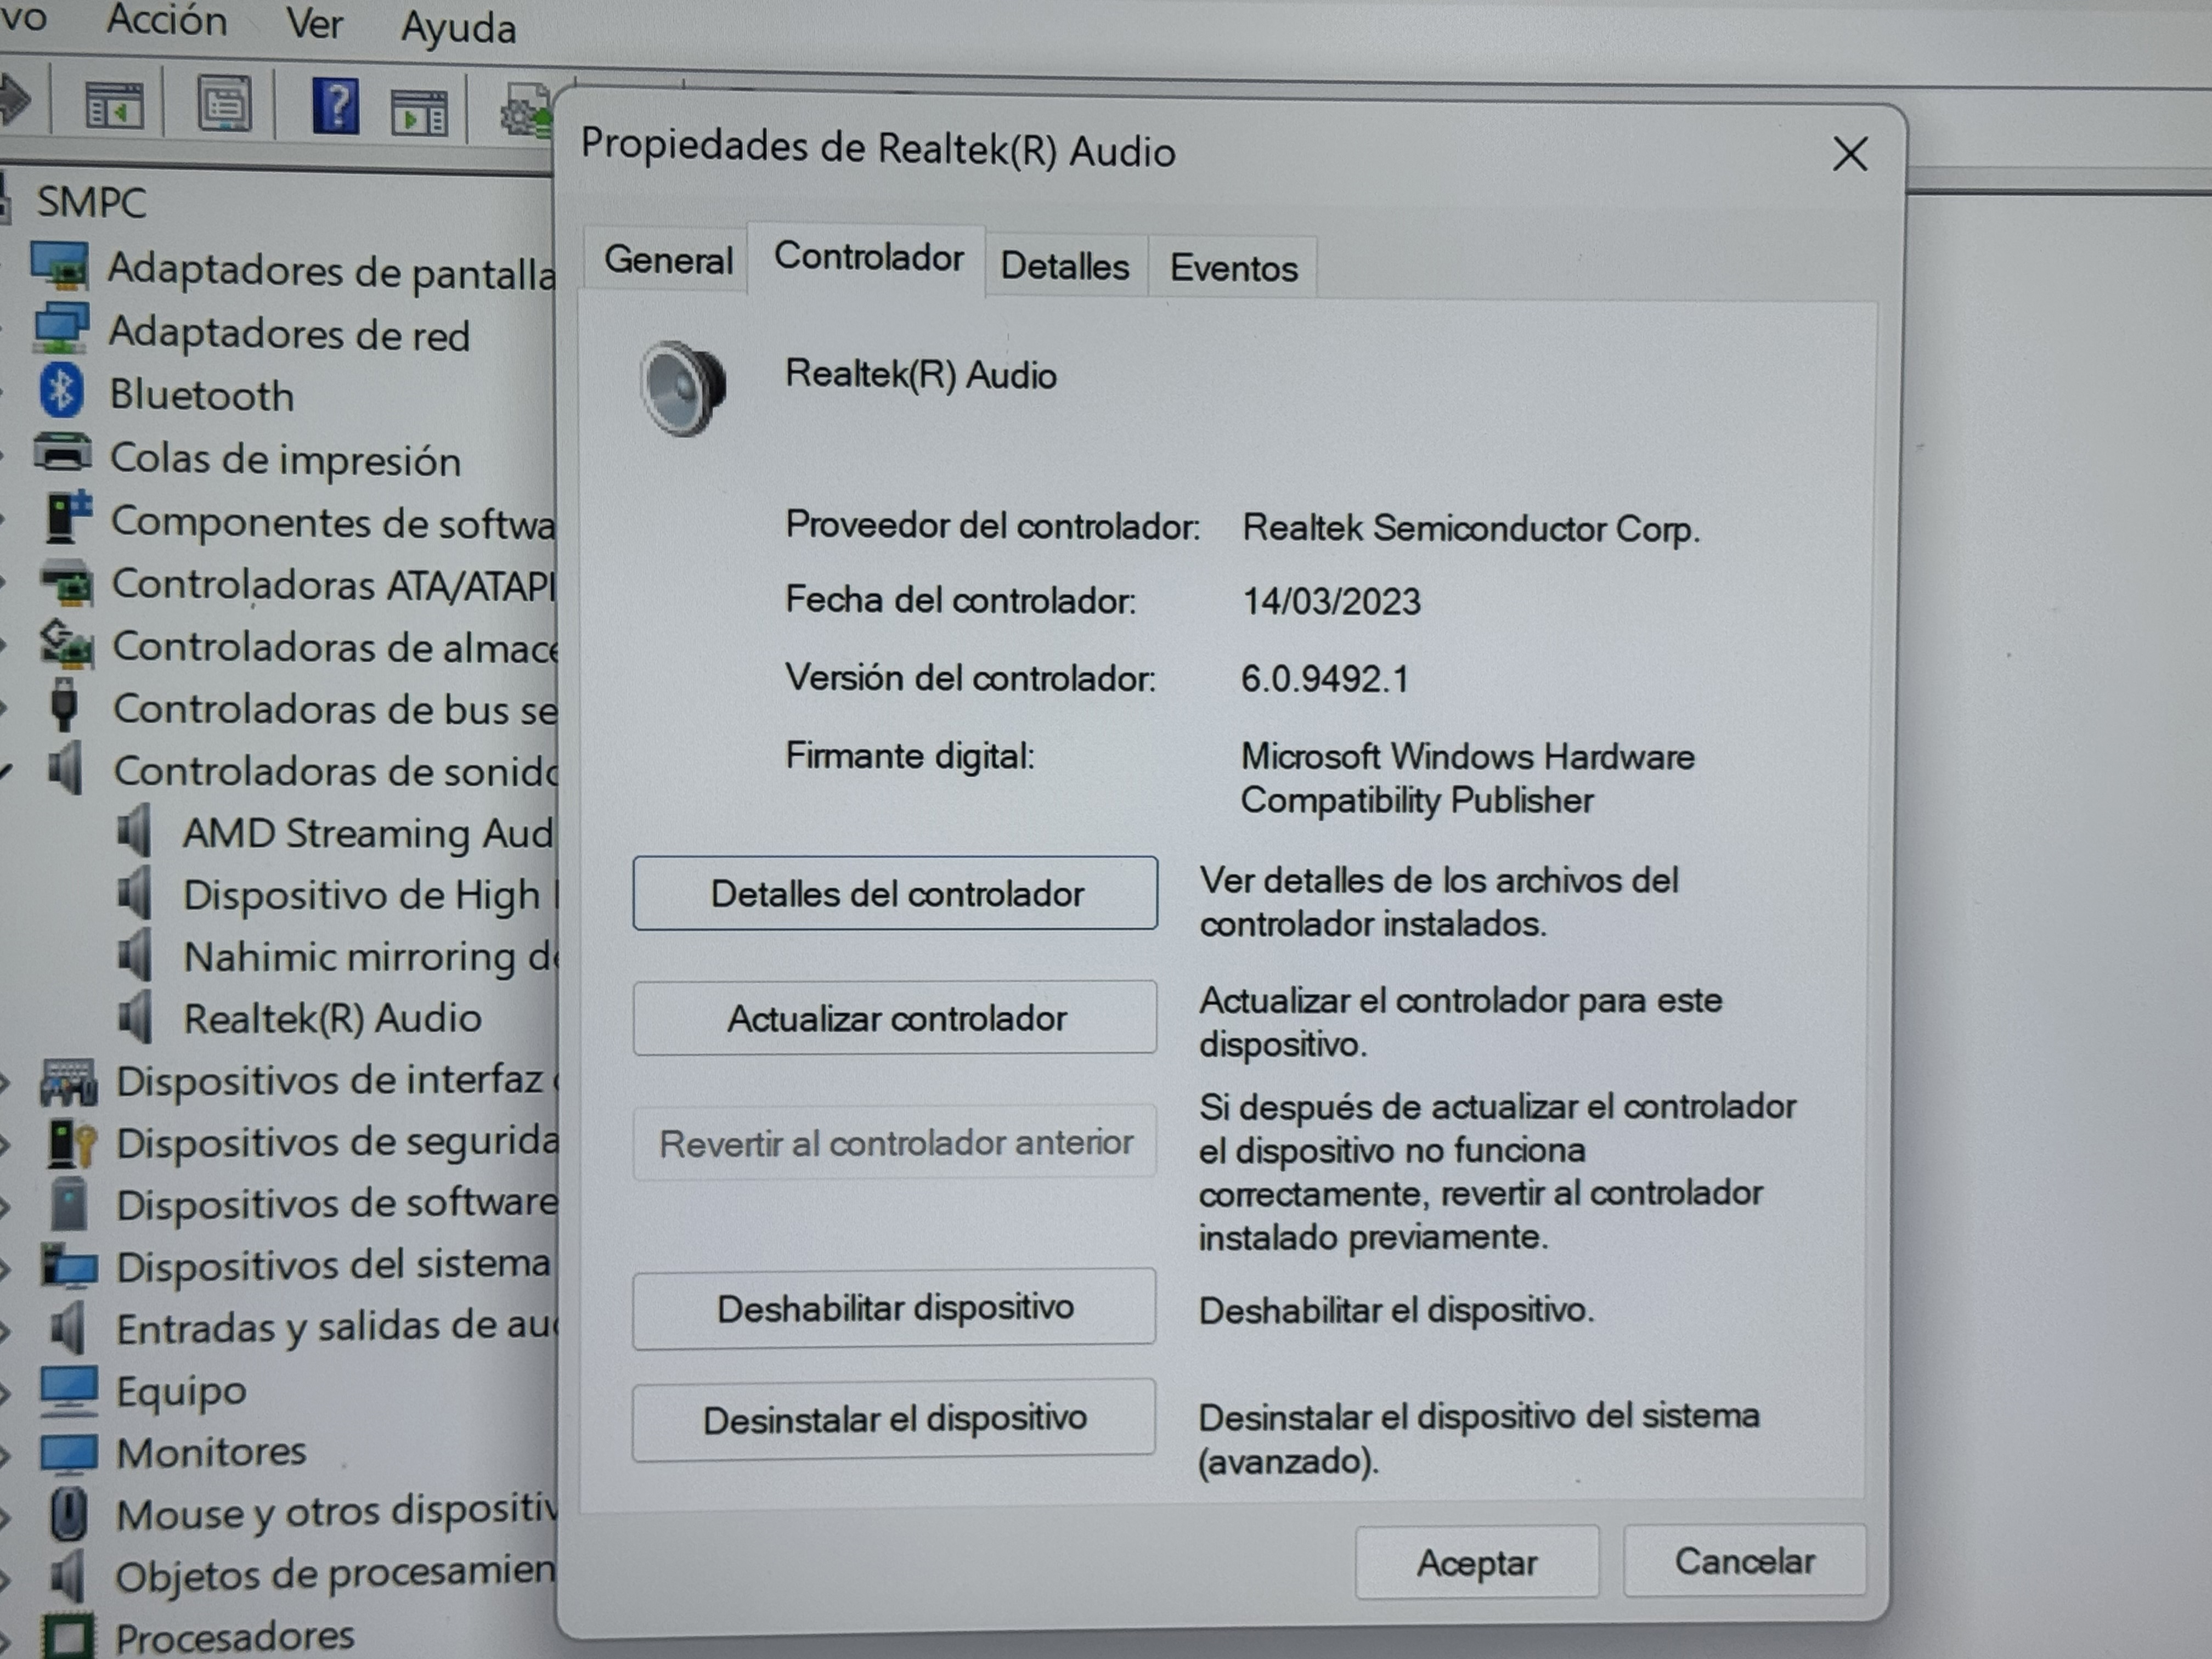
Task: Expand the Entradas y salidas de audio branch
Action: (5, 1331)
